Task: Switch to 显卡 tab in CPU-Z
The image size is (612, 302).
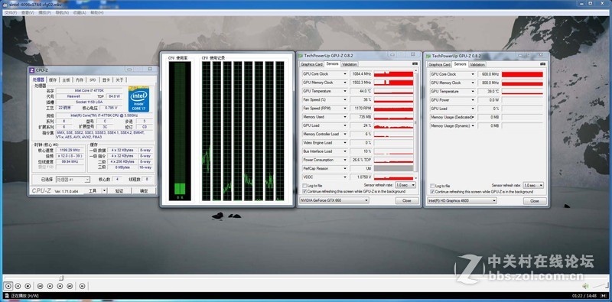Action: (106, 80)
